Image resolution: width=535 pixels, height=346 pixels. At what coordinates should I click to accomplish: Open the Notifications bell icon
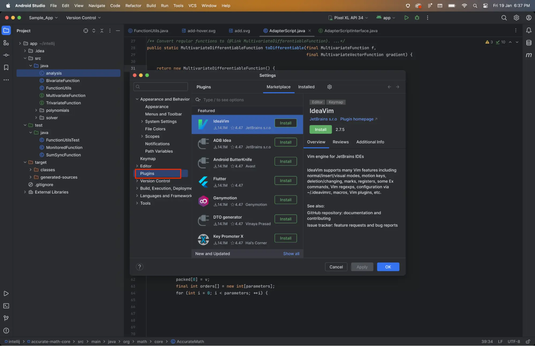(529, 31)
